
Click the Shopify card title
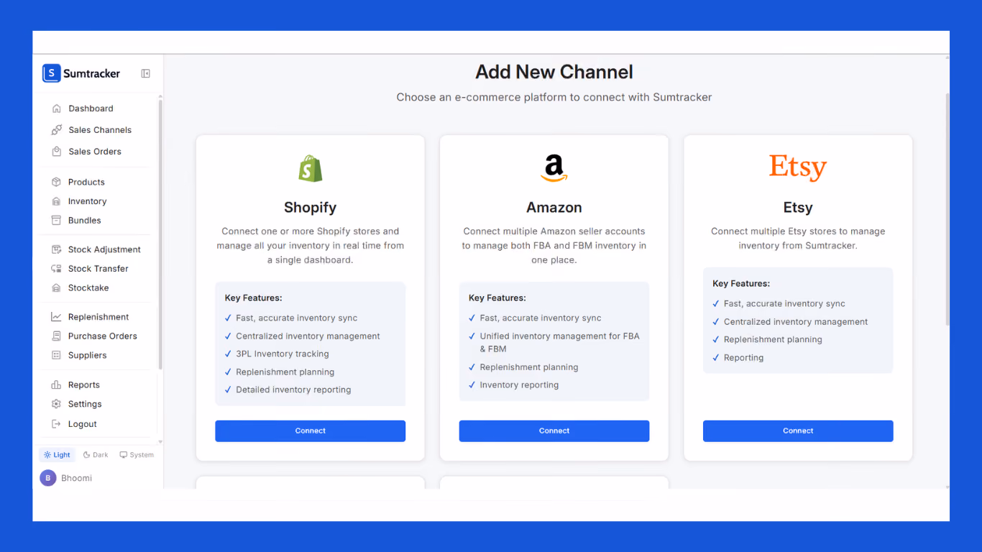(311, 208)
